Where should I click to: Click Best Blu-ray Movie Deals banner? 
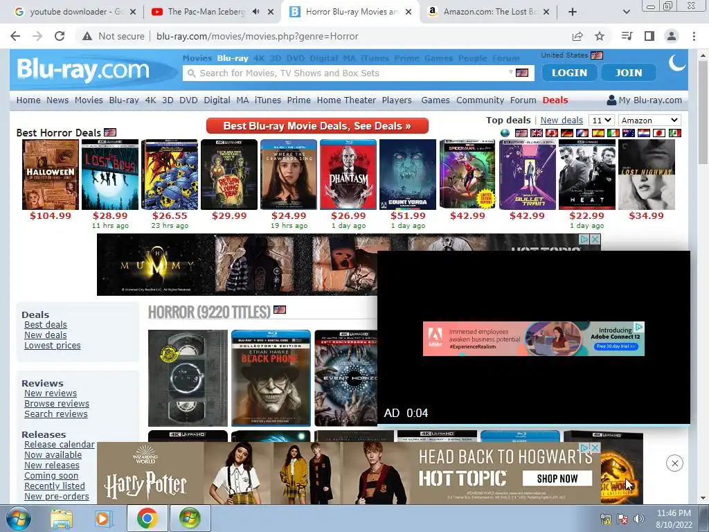coord(317,126)
